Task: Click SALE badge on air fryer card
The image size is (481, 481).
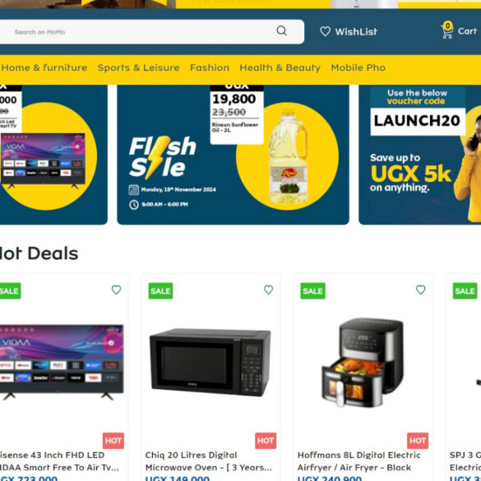Action: pos(312,291)
